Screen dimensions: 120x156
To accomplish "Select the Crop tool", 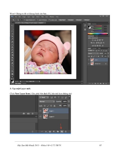I will pos(12,36).
